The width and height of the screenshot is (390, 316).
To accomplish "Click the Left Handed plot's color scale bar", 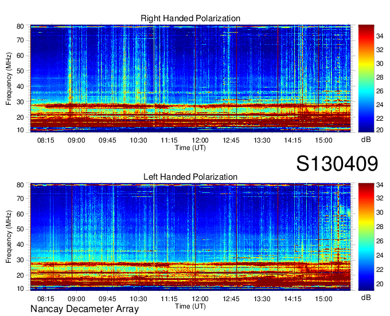I will (366, 237).
